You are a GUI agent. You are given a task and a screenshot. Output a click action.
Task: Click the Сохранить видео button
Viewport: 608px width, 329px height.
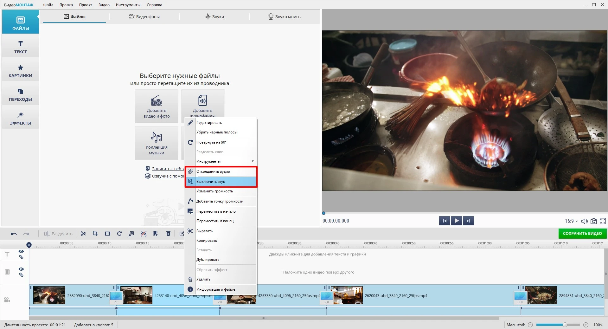pos(582,234)
